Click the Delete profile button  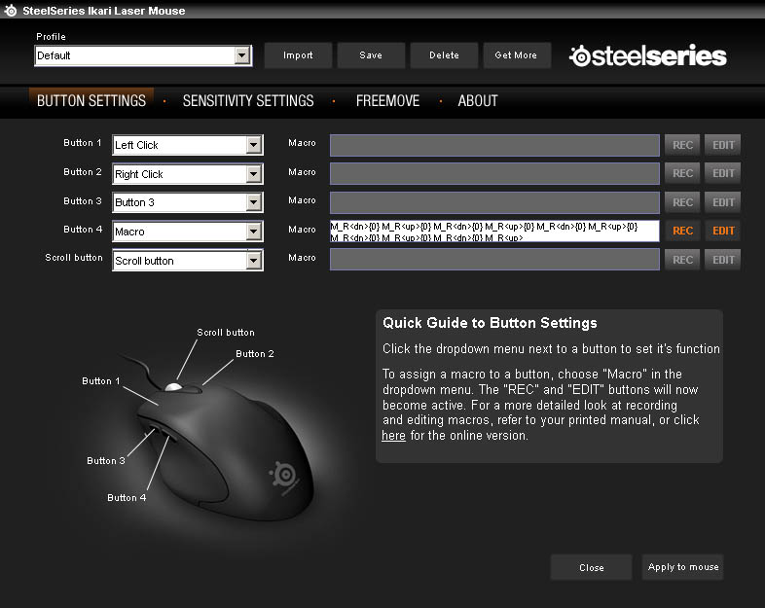pos(444,55)
